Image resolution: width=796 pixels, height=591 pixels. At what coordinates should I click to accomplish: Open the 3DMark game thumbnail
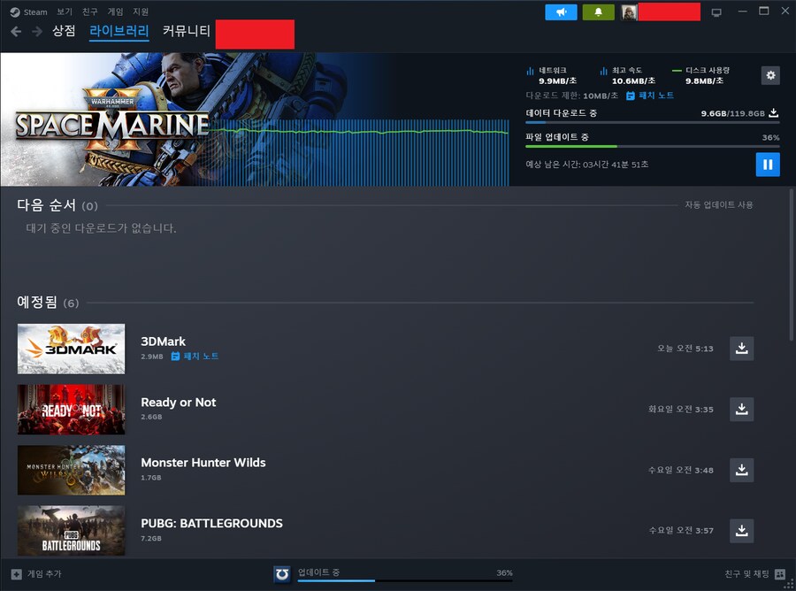pyautogui.click(x=71, y=349)
